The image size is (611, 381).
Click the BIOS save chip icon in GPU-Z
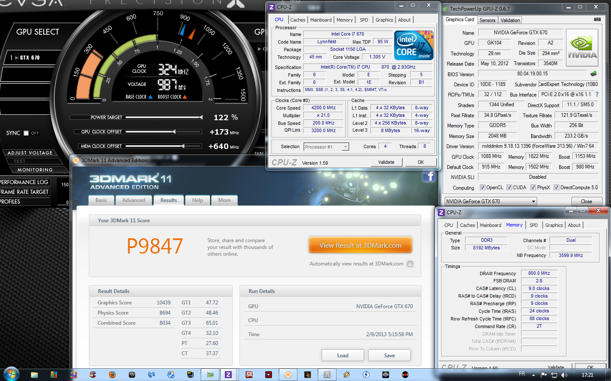coord(594,74)
